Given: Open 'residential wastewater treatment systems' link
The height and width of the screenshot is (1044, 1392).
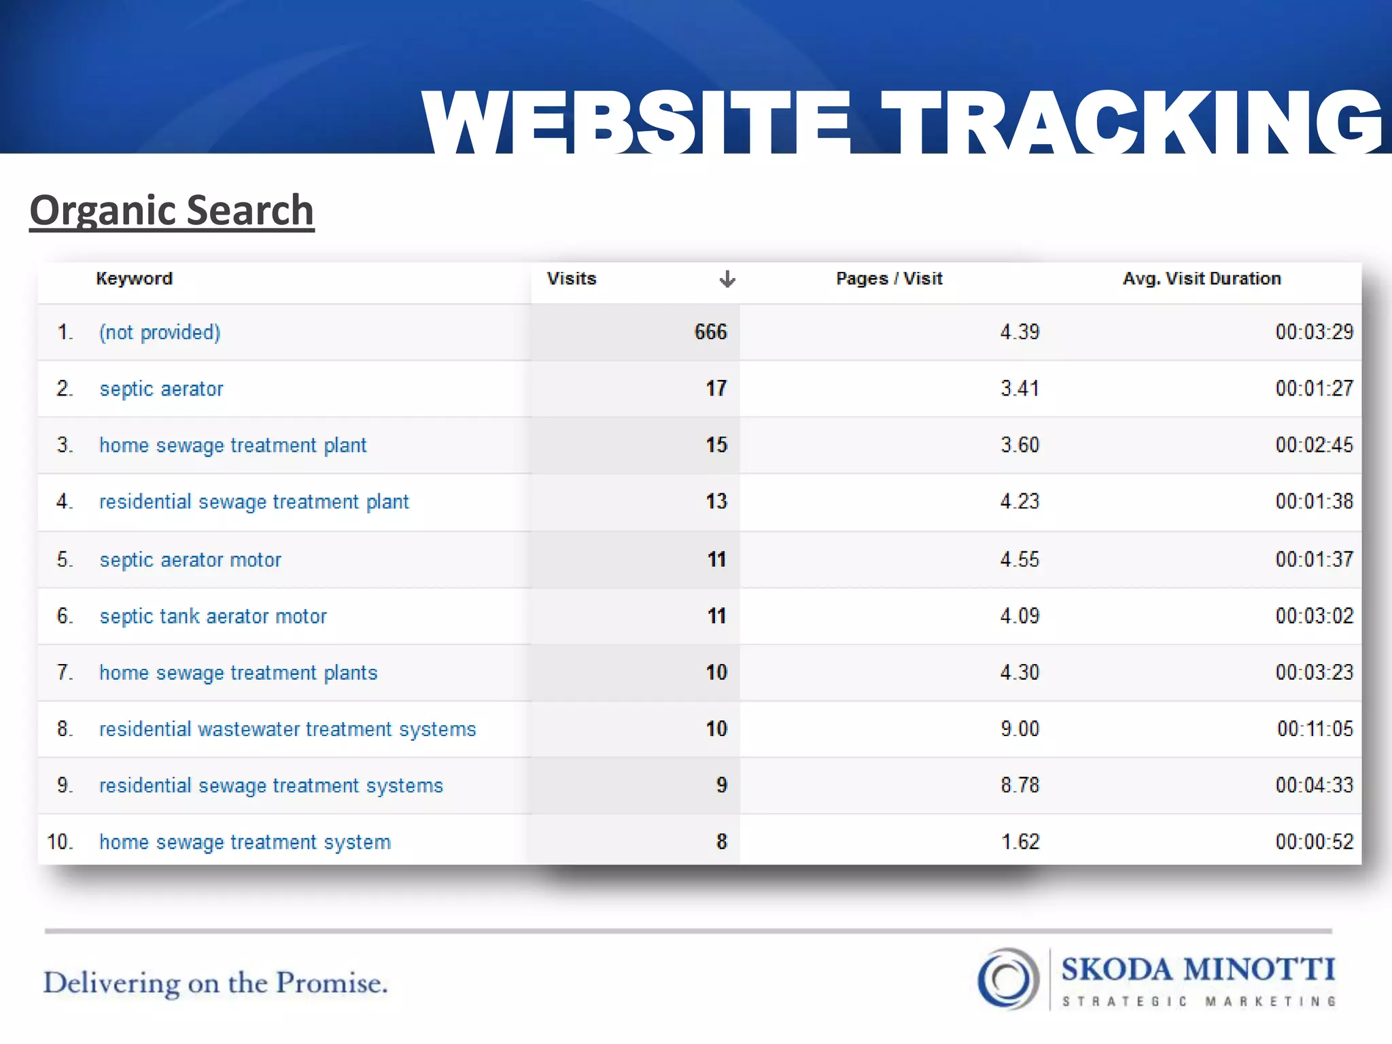Looking at the screenshot, I should 288,729.
